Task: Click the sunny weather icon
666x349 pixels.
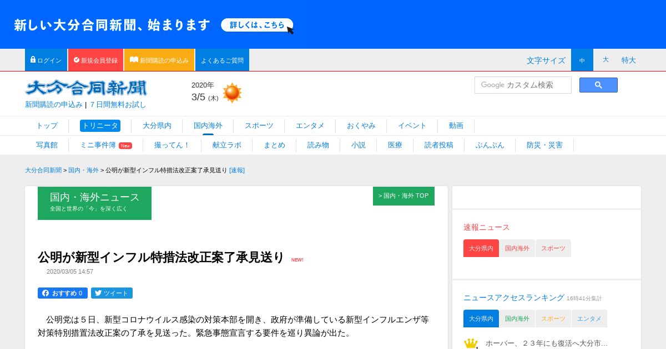Action: (232, 93)
